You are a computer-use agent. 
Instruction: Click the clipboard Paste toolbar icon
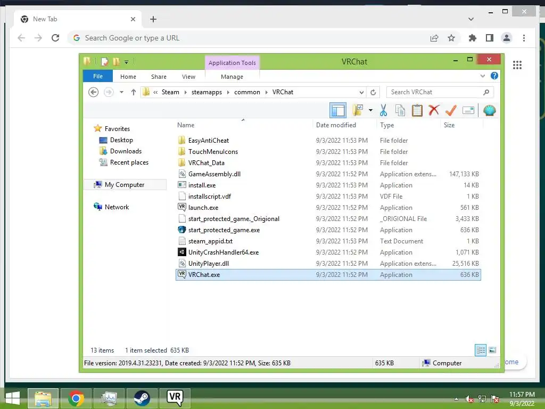coord(417,111)
